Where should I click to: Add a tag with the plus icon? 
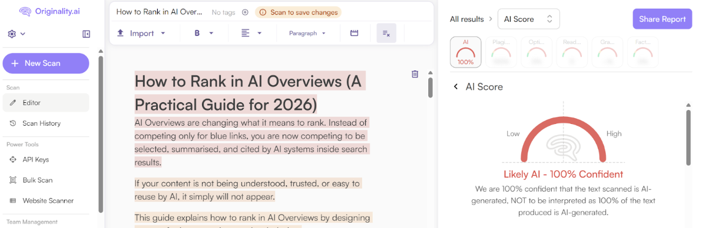click(245, 12)
